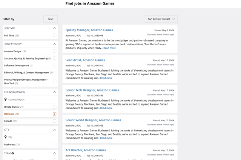
Task: Collapse the TEAM filter section
Action: click(x=55, y=153)
